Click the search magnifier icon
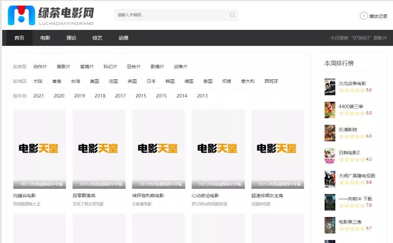The width and height of the screenshot is (393, 243). tap(232, 15)
